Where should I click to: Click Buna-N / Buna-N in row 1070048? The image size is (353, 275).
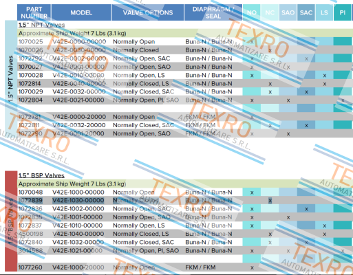click(x=208, y=192)
